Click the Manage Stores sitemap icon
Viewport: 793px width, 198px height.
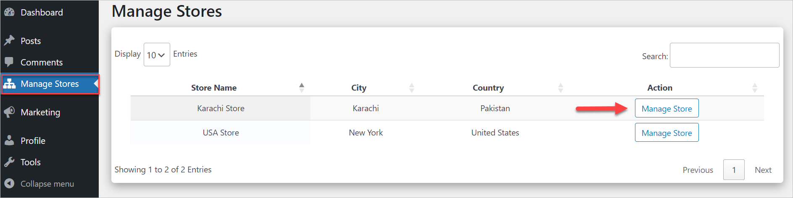click(9, 84)
